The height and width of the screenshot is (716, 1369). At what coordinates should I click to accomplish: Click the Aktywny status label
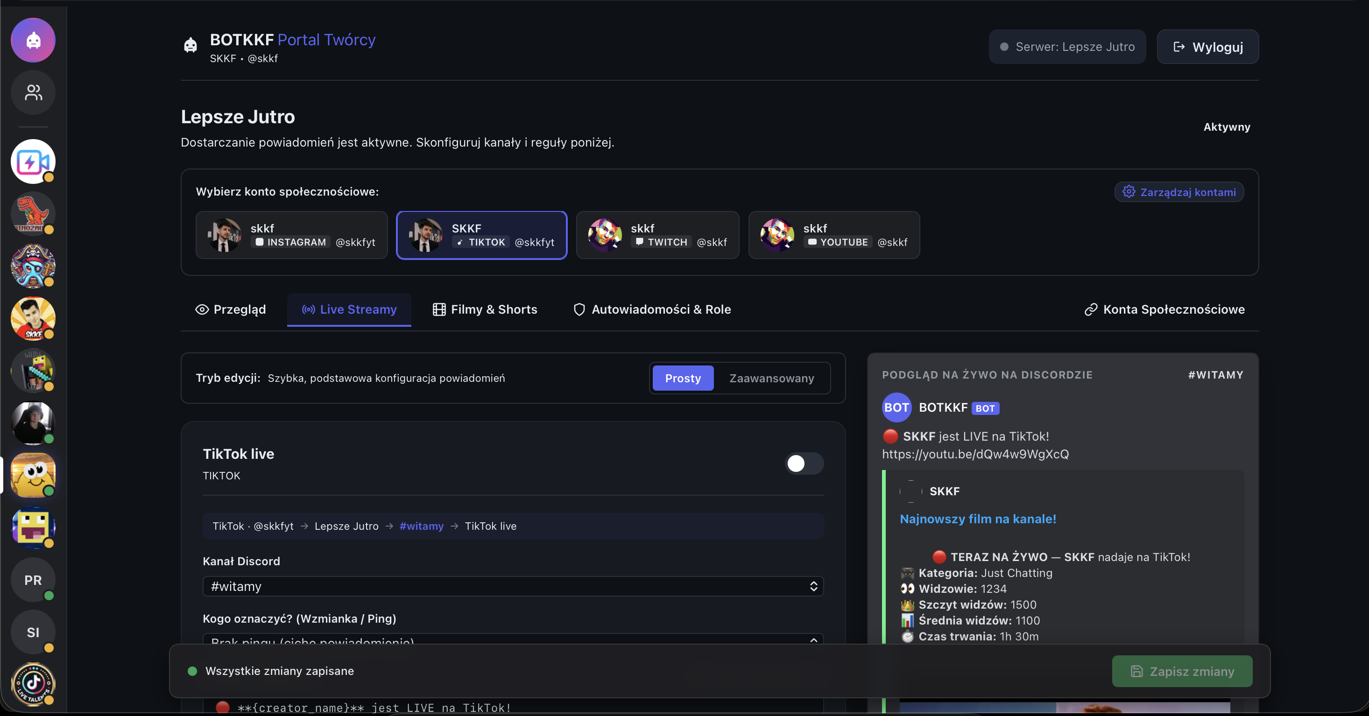[1227, 127]
